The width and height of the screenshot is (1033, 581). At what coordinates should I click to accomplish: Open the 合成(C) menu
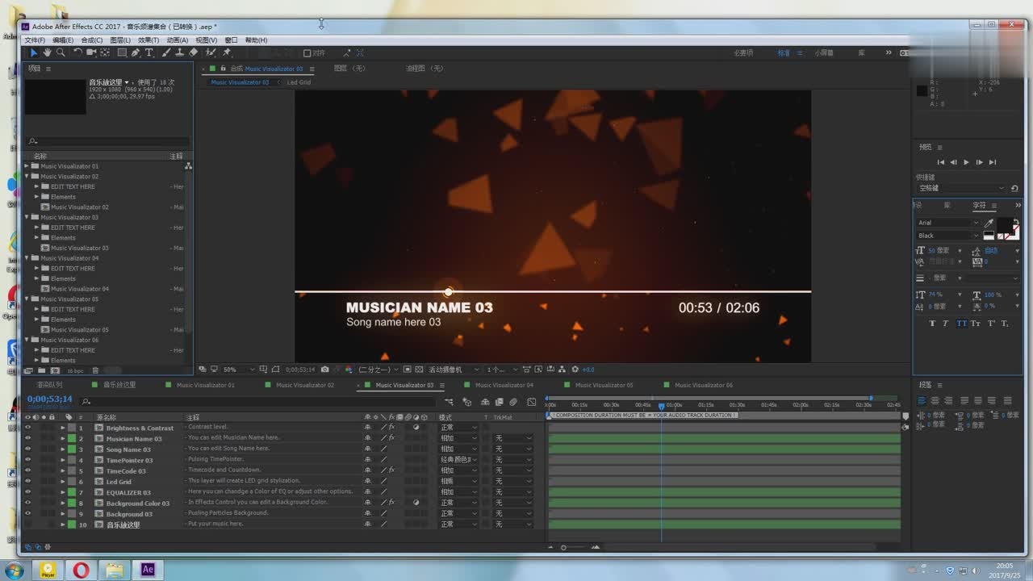pos(91,40)
